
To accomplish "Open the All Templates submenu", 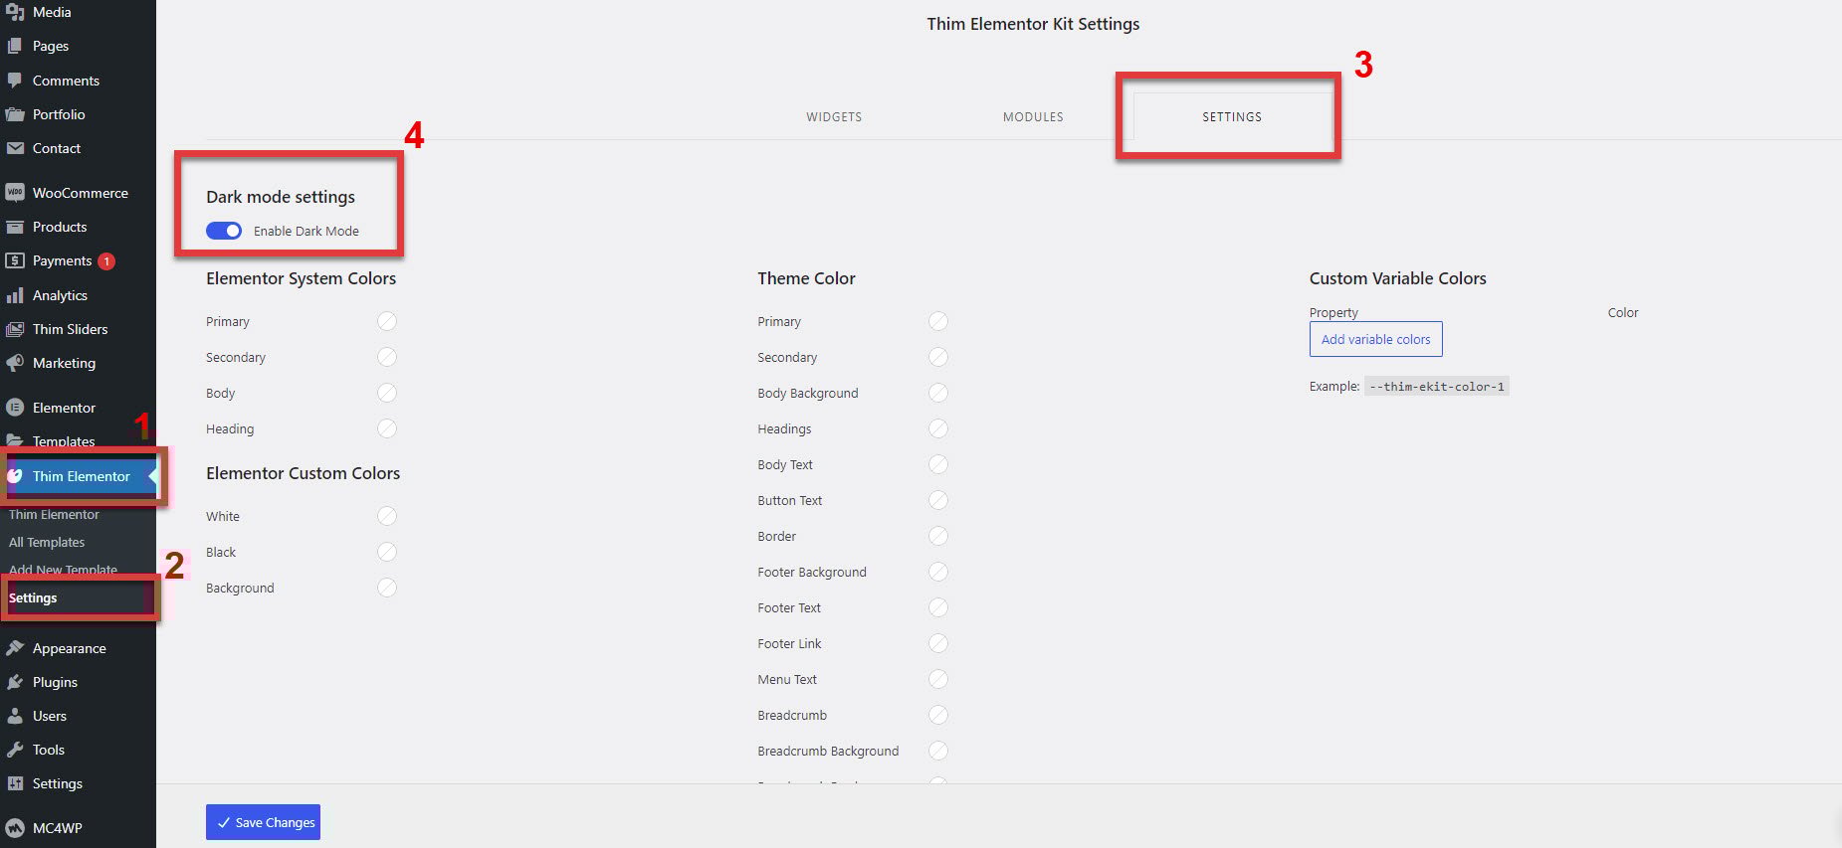I will pos(47,542).
